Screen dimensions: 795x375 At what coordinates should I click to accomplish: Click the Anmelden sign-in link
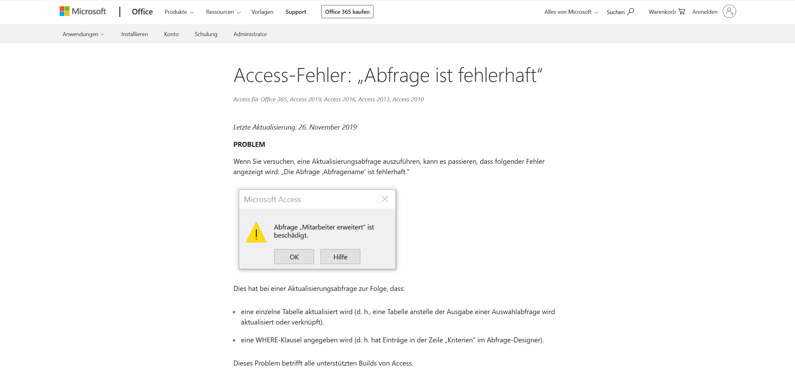tap(705, 12)
